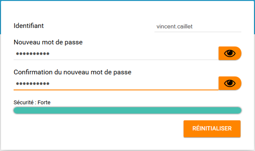The width and height of the screenshot is (255, 151).
Task: Click the Réinitialiser button
Action: [212, 129]
